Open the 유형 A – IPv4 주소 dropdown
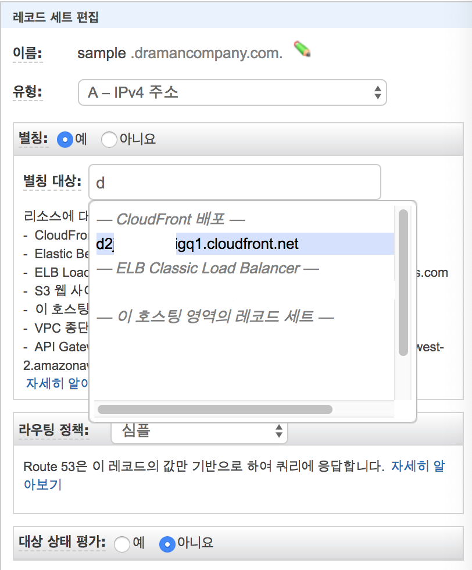This screenshot has width=472, height=570. [232, 92]
